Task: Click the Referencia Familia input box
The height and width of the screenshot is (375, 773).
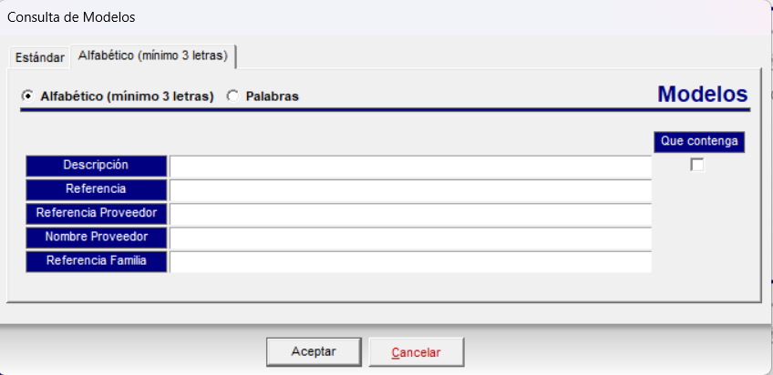Action: [410, 262]
